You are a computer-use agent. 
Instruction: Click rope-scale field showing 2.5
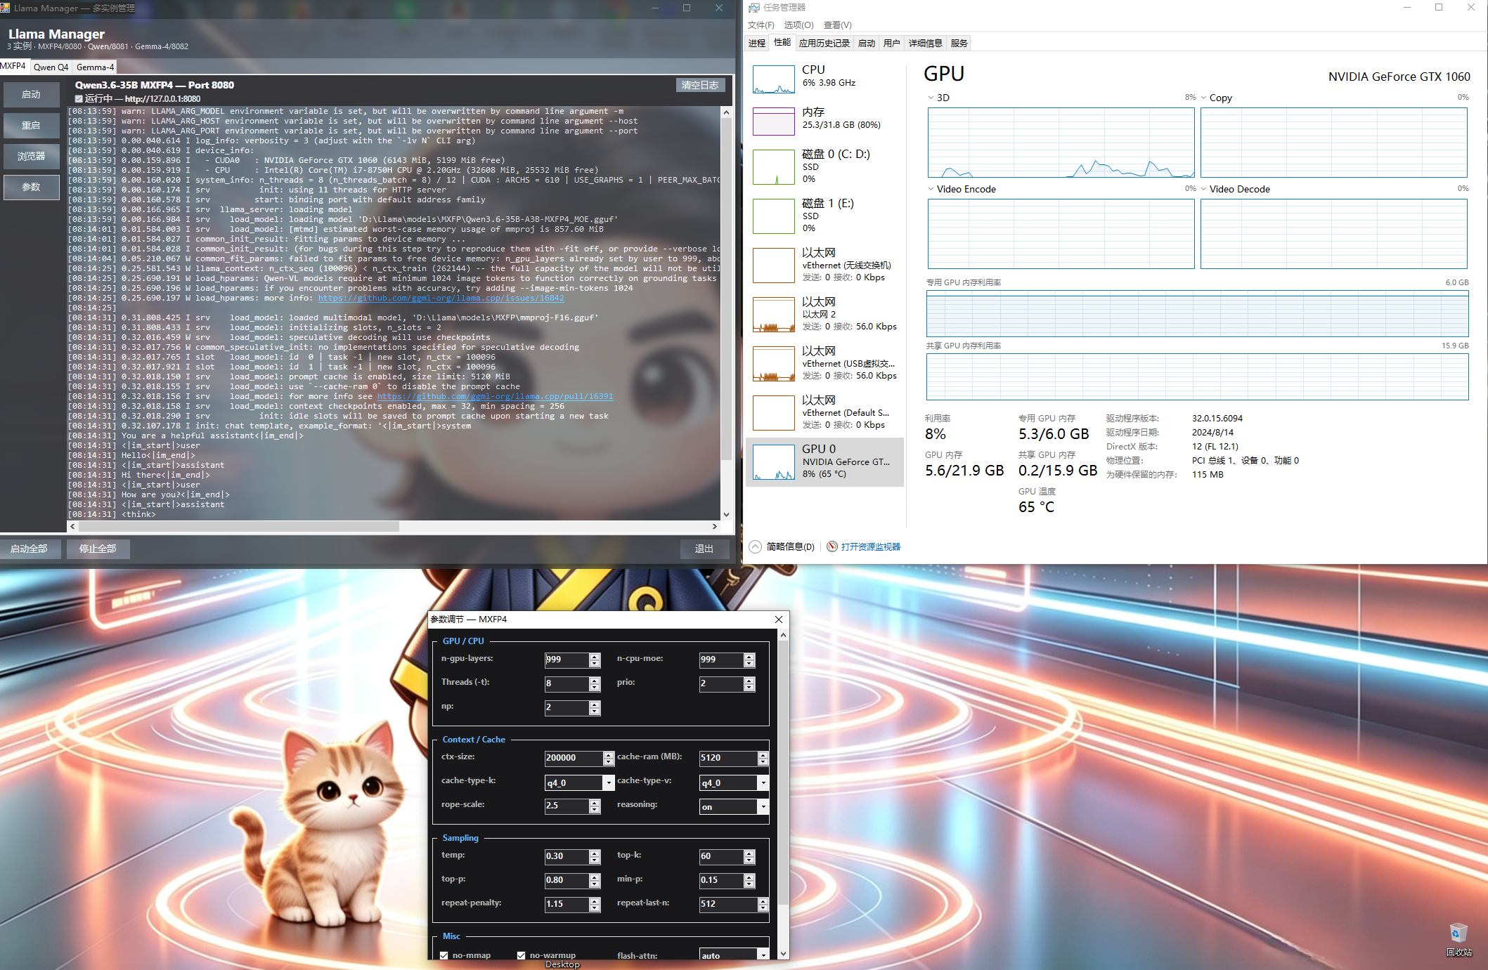coord(567,806)
